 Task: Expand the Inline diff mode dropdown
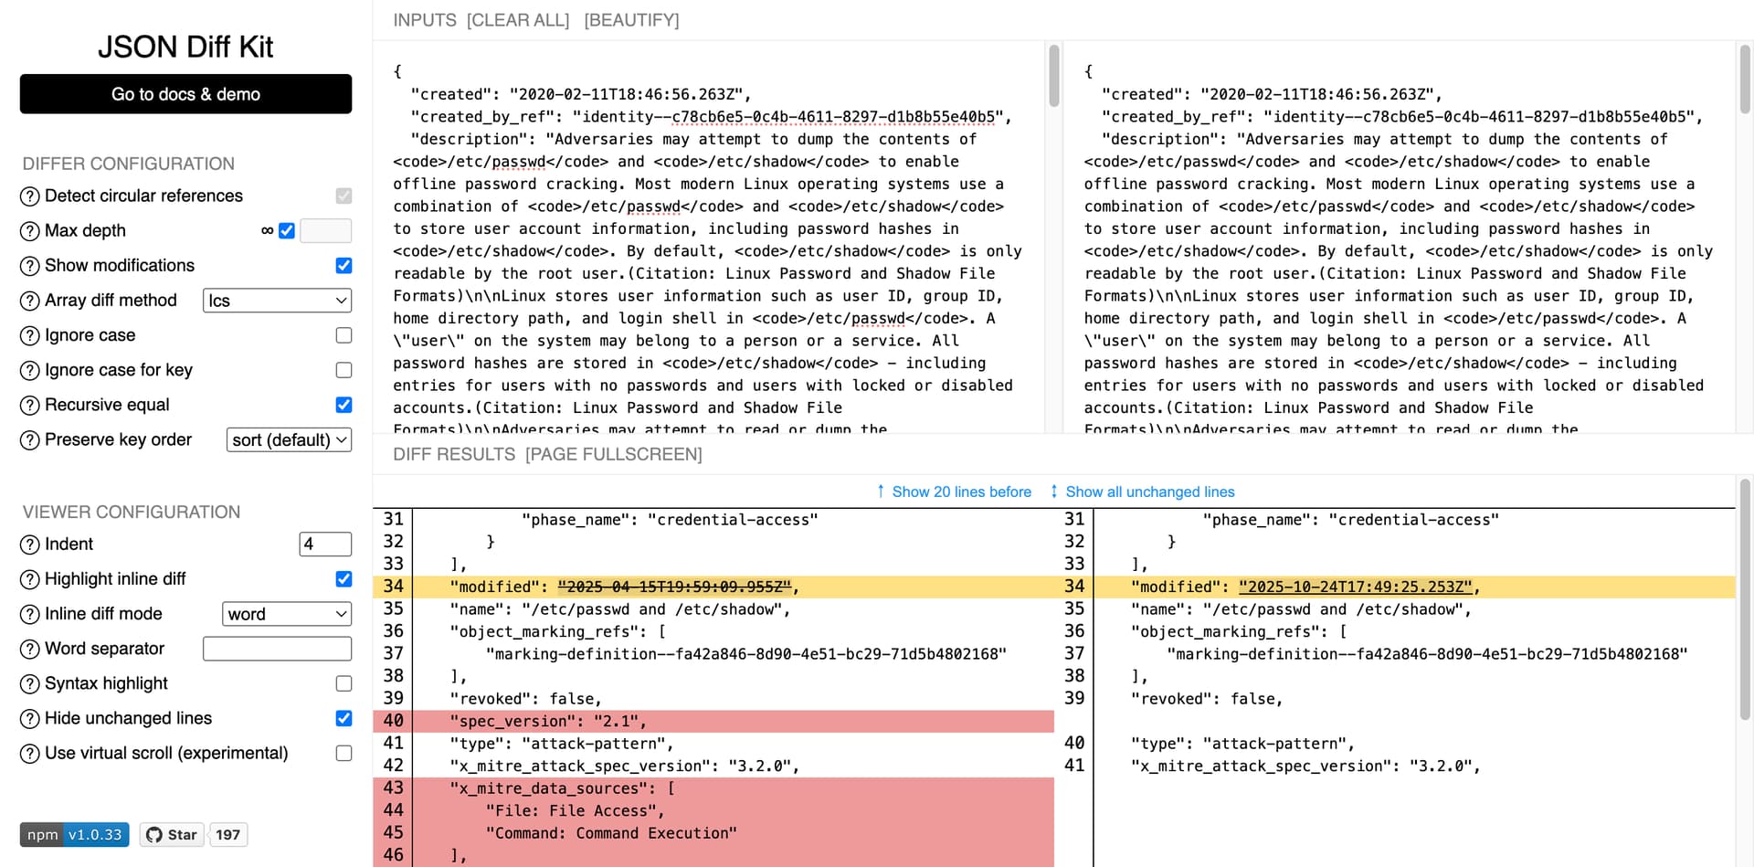(287, 614)
